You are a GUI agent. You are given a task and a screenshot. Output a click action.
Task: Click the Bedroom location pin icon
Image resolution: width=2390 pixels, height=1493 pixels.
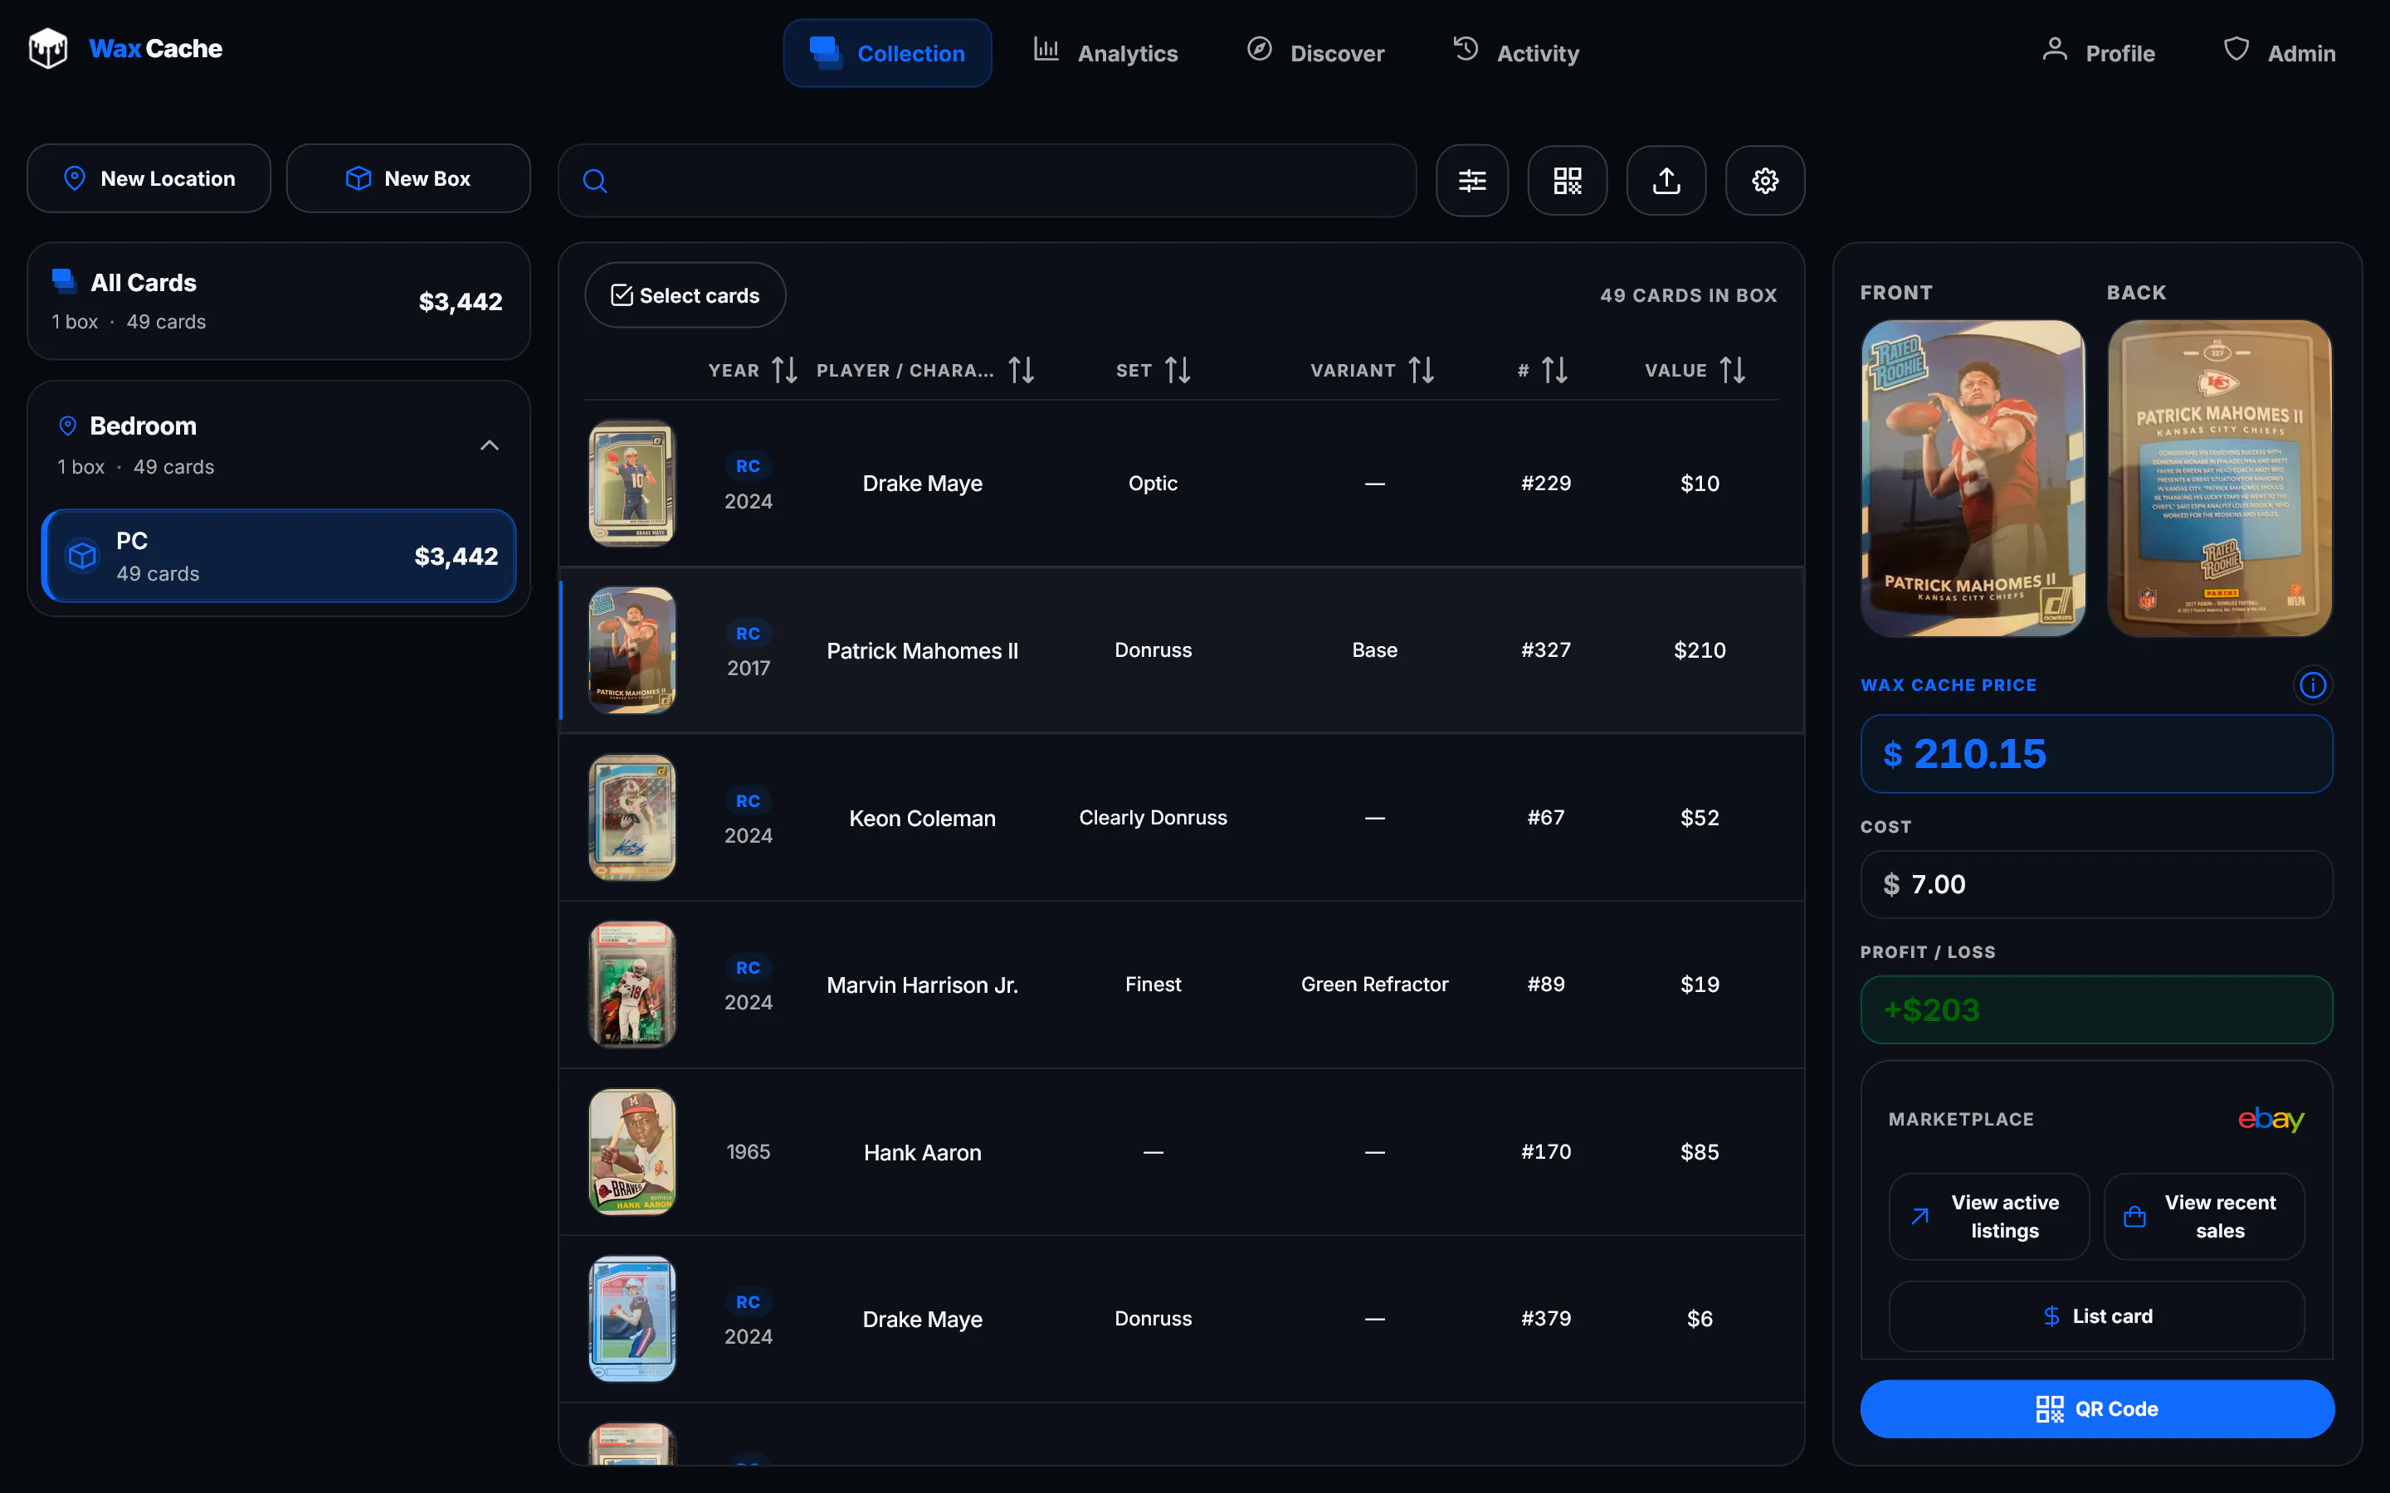67,426
